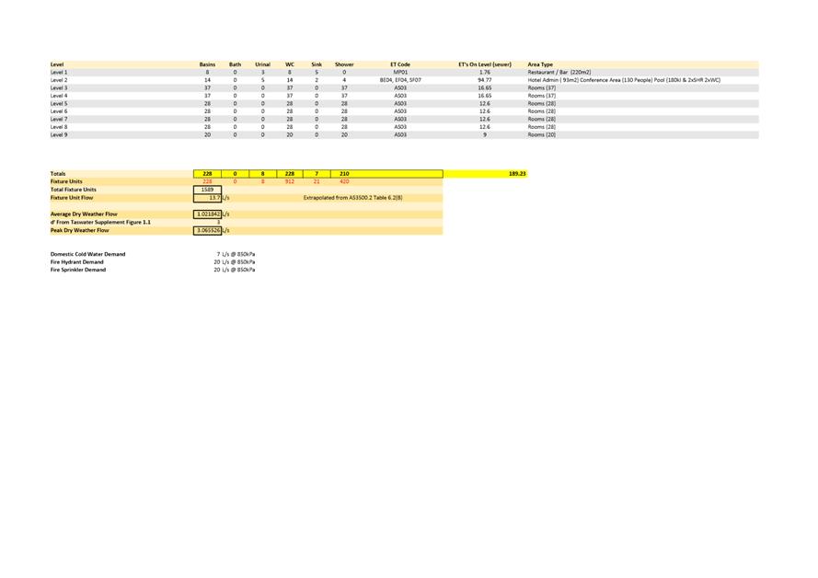Image resolution: width=818 pixels, height=578 pixels.
Task: Click the "Peak Dry Weather Flow" label
Action: [x=79, y=230]
